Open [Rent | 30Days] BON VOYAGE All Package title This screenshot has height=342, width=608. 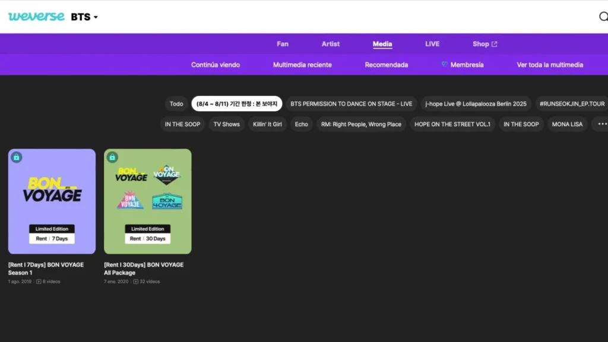tap(144, 269)
